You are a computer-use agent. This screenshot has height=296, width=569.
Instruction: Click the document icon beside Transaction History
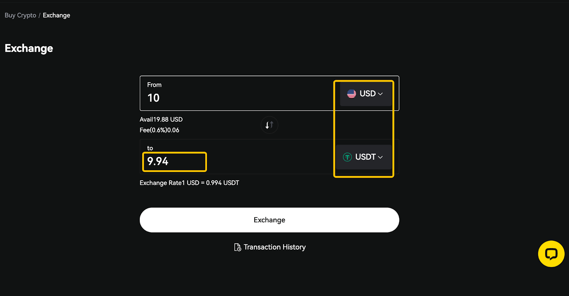(x=238, y=247)
